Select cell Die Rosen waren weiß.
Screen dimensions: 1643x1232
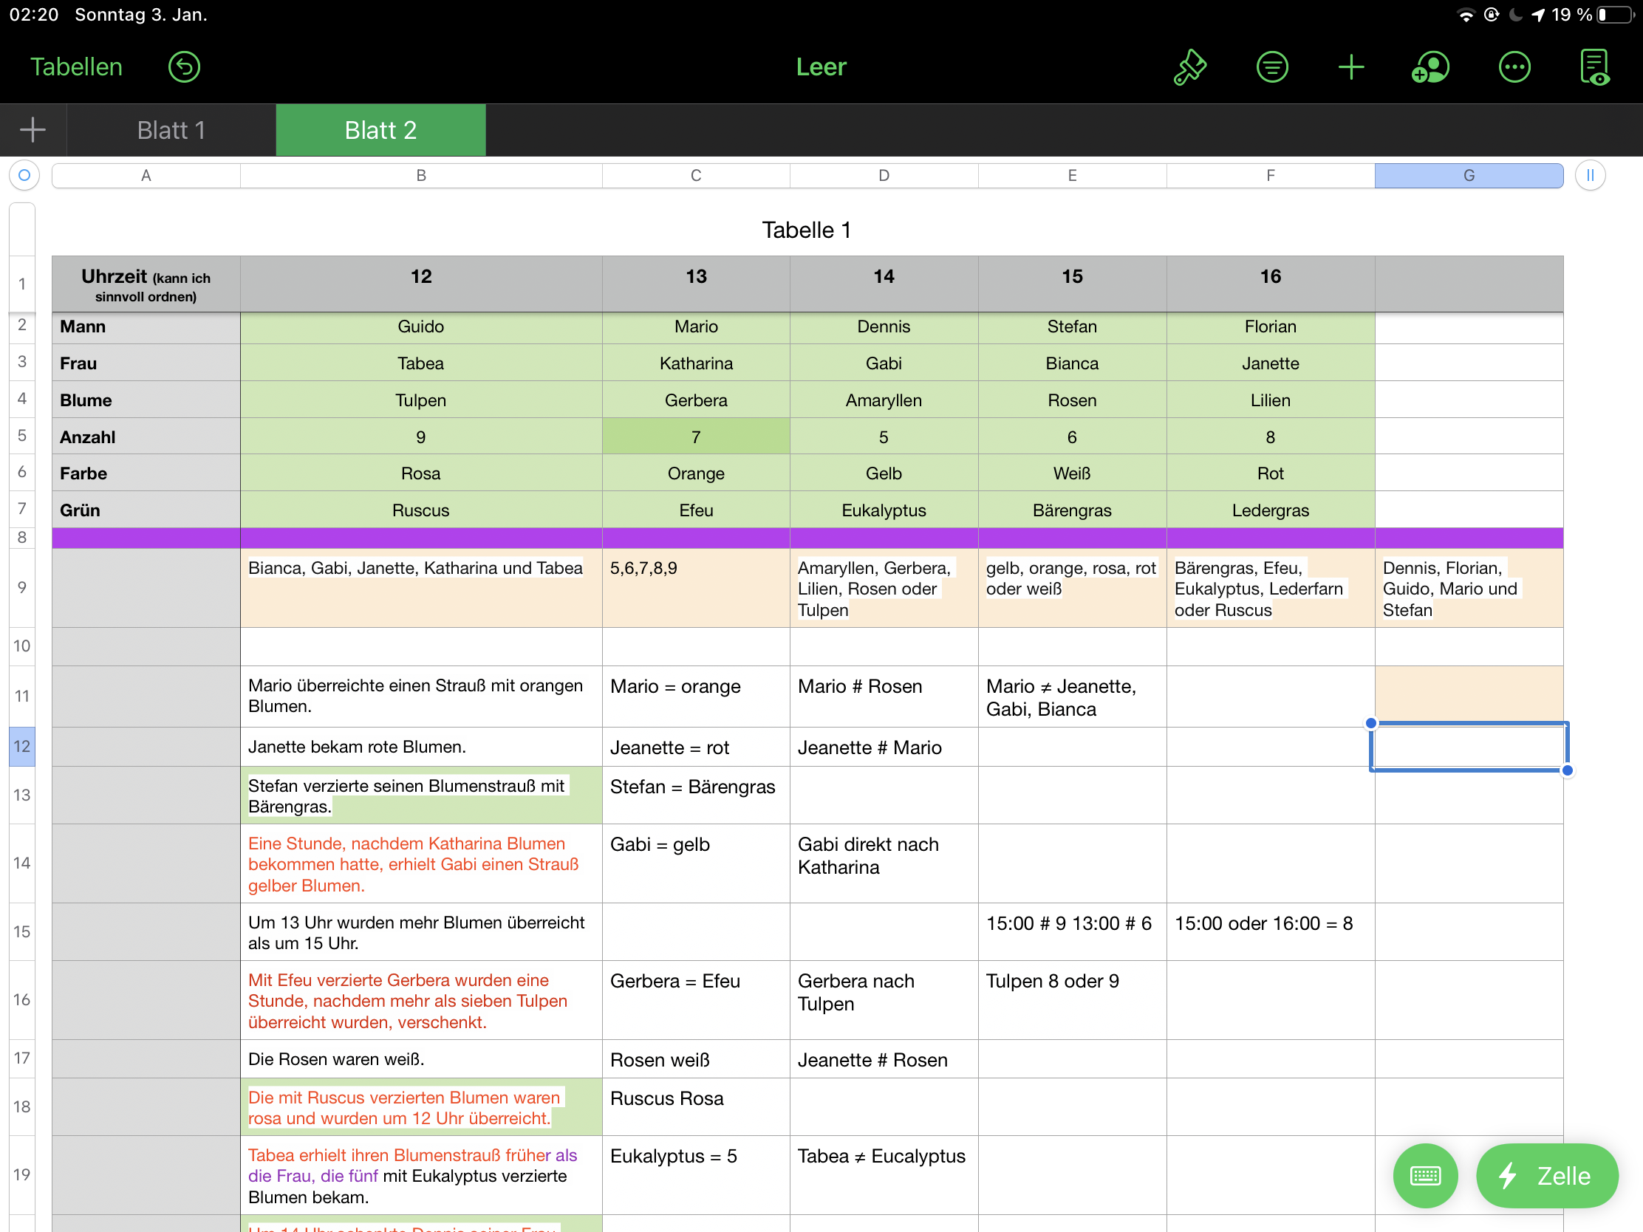pos(421,1058)
